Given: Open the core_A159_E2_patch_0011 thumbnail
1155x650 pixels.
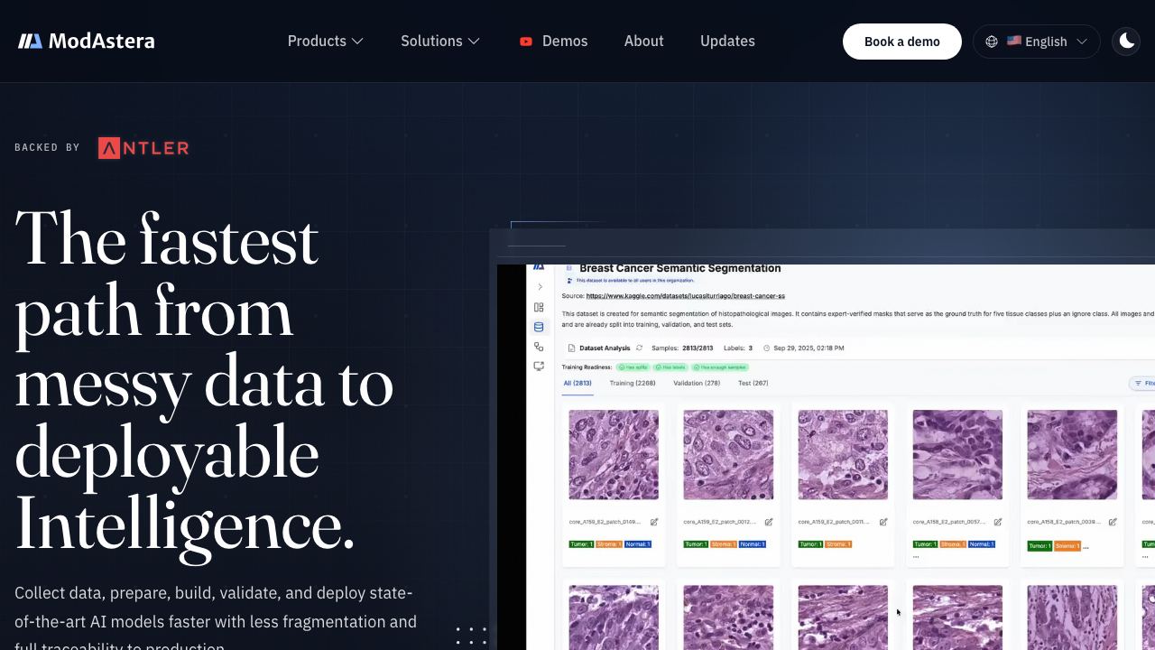Looking at the screenshot, I should point(843,455).
